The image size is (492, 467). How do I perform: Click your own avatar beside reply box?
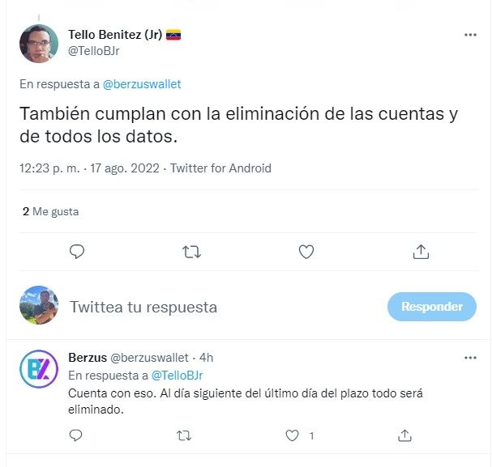tap(39, 305)
